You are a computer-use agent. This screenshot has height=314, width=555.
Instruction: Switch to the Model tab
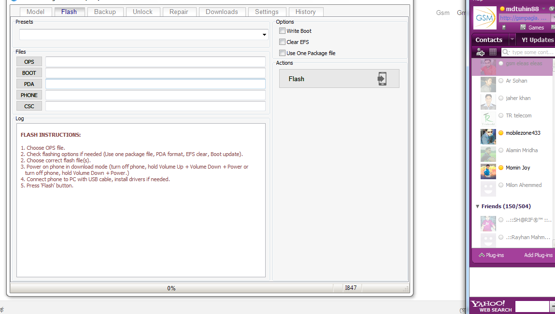[x=35, y=12]
